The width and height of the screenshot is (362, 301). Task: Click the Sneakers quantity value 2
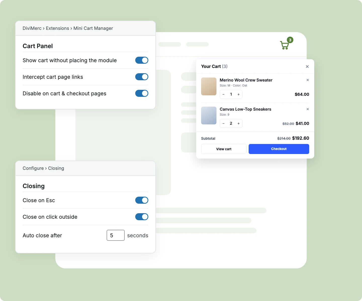[x=231, y=123]
